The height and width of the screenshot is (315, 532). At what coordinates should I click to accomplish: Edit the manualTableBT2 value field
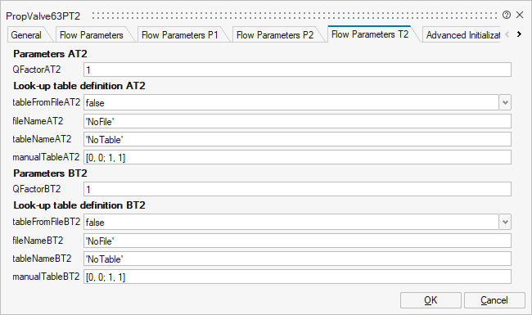pyautogui.click(x=297, y=277)
